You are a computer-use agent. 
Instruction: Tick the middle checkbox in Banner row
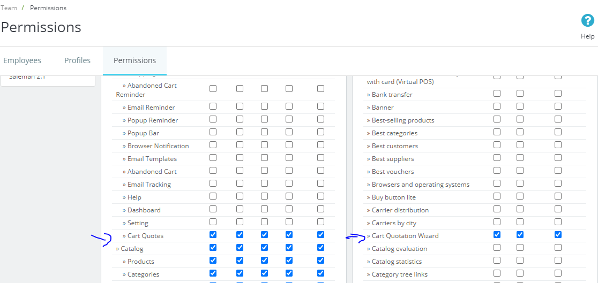click(x=520, y=106)
